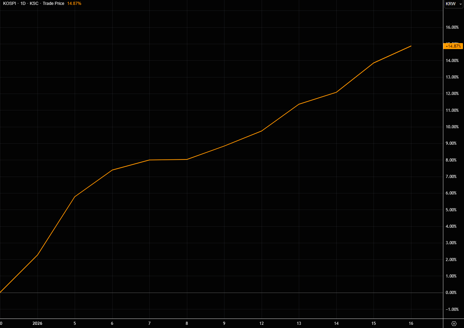Click the 2026 label on time axis
464x328 pixels.
37,323
